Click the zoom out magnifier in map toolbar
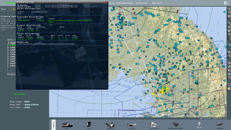The height and width of the screenshot is (130, 231). coord(229,64)
